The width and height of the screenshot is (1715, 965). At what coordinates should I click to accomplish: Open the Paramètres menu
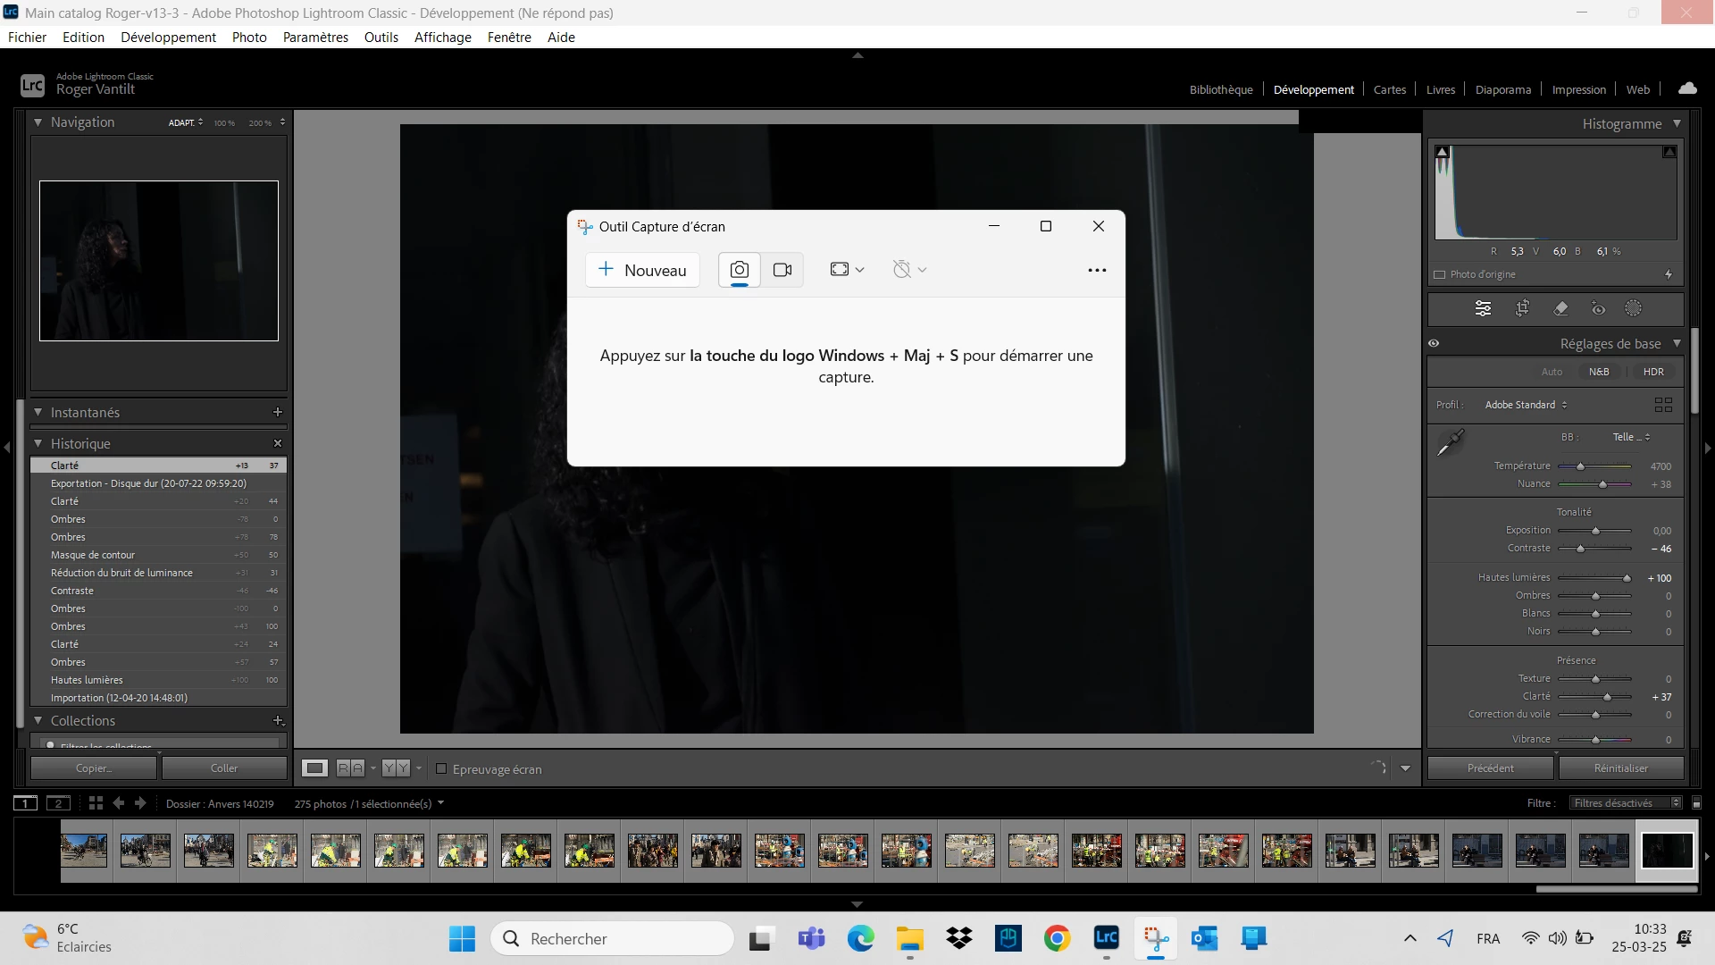(315, 37)
